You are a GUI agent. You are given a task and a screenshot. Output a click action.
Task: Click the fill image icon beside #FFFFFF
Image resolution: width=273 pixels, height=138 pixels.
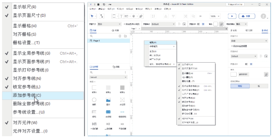(266, 74)
